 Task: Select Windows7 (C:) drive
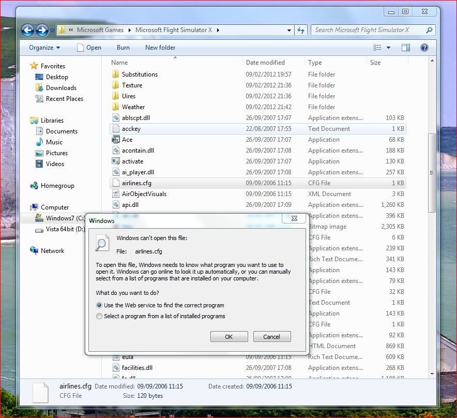point(59,218)
